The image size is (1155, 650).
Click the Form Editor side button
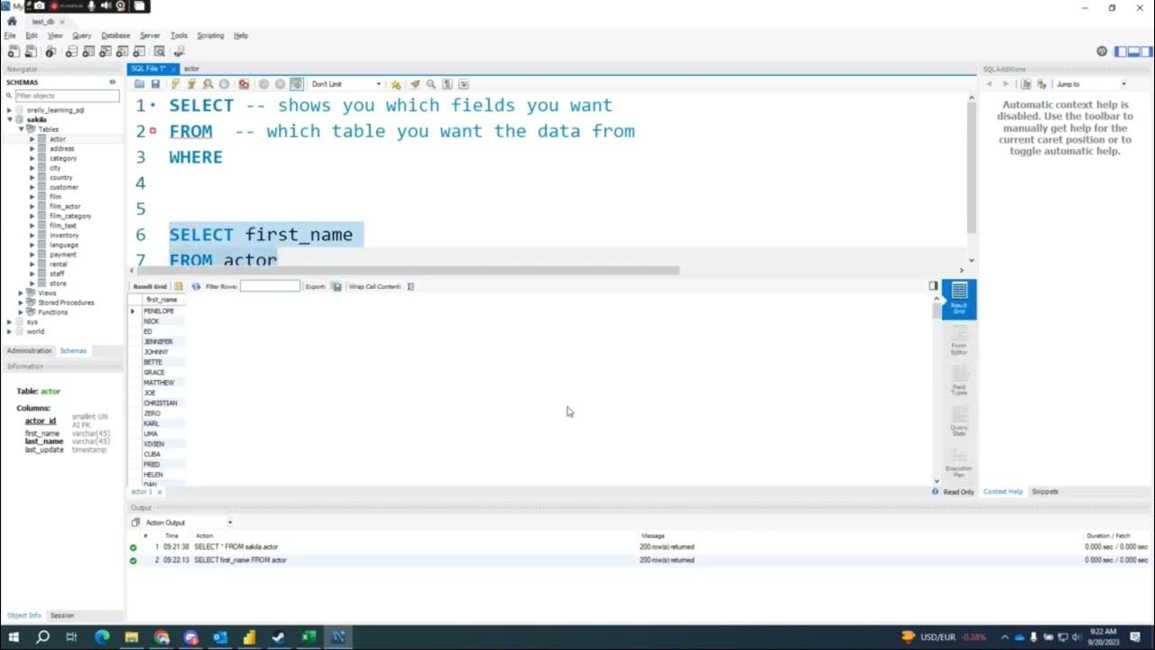pos(959,341)
